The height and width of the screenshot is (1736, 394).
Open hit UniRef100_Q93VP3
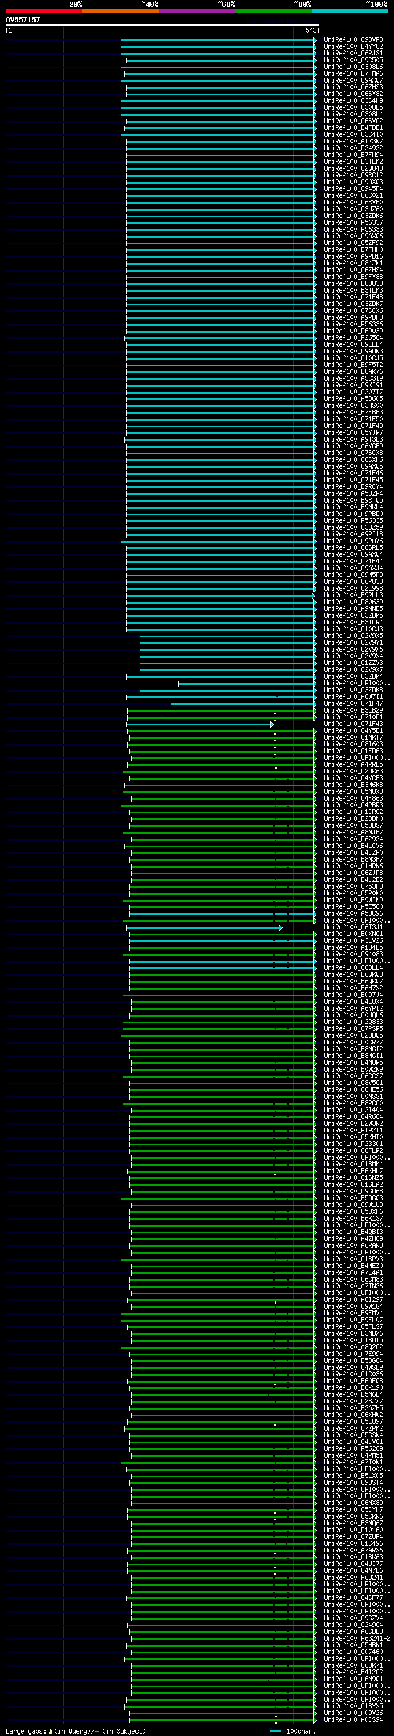point(353,40)
